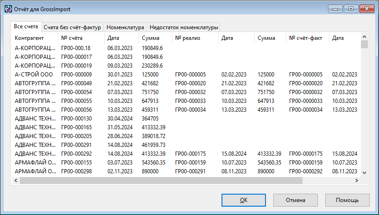Select invoice cell 'ГР00-000298'
This screenshot has width=379, height=215.
tap(76, 171)
